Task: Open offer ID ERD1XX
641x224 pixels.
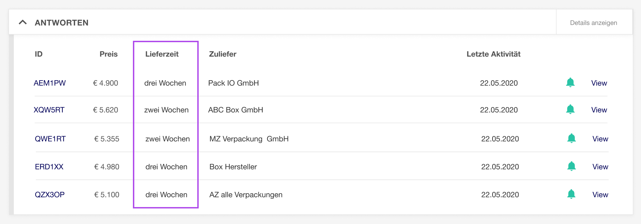Action: pos(49,167)
